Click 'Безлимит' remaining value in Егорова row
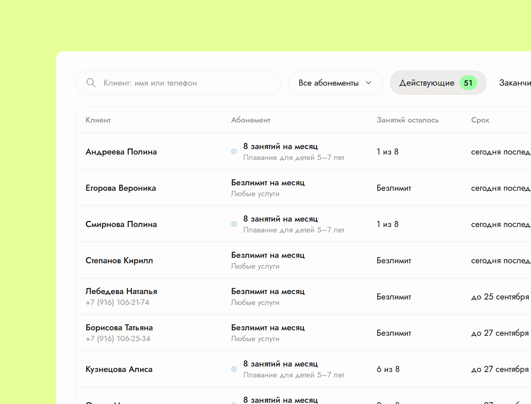 point(394,188)
